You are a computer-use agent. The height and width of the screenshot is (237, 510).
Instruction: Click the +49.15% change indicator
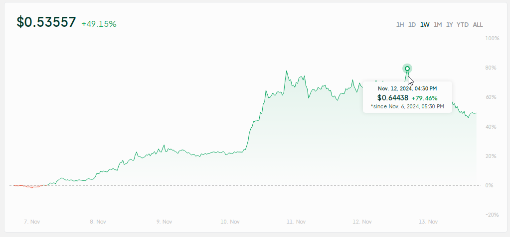(99, 24)
